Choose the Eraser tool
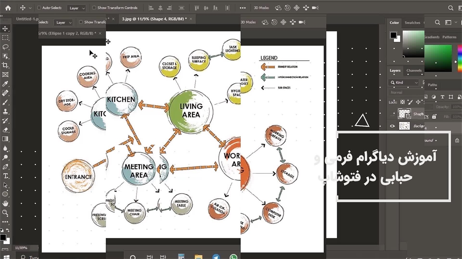This screenshot has width=462, height=259. tap(5, 130)
